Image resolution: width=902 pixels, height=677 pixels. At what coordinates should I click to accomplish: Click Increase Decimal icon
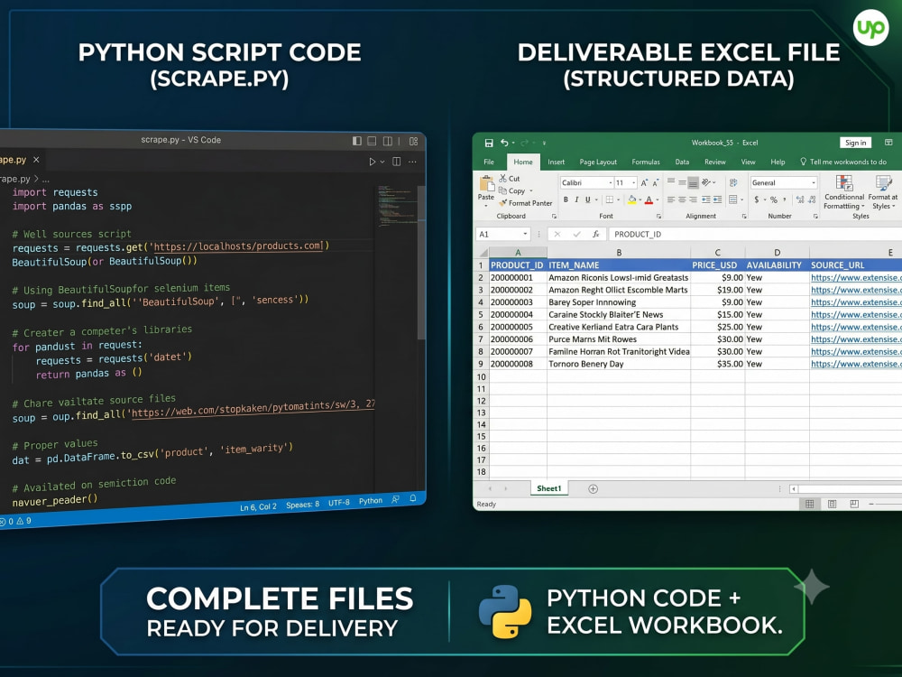[x=800, y=199]
